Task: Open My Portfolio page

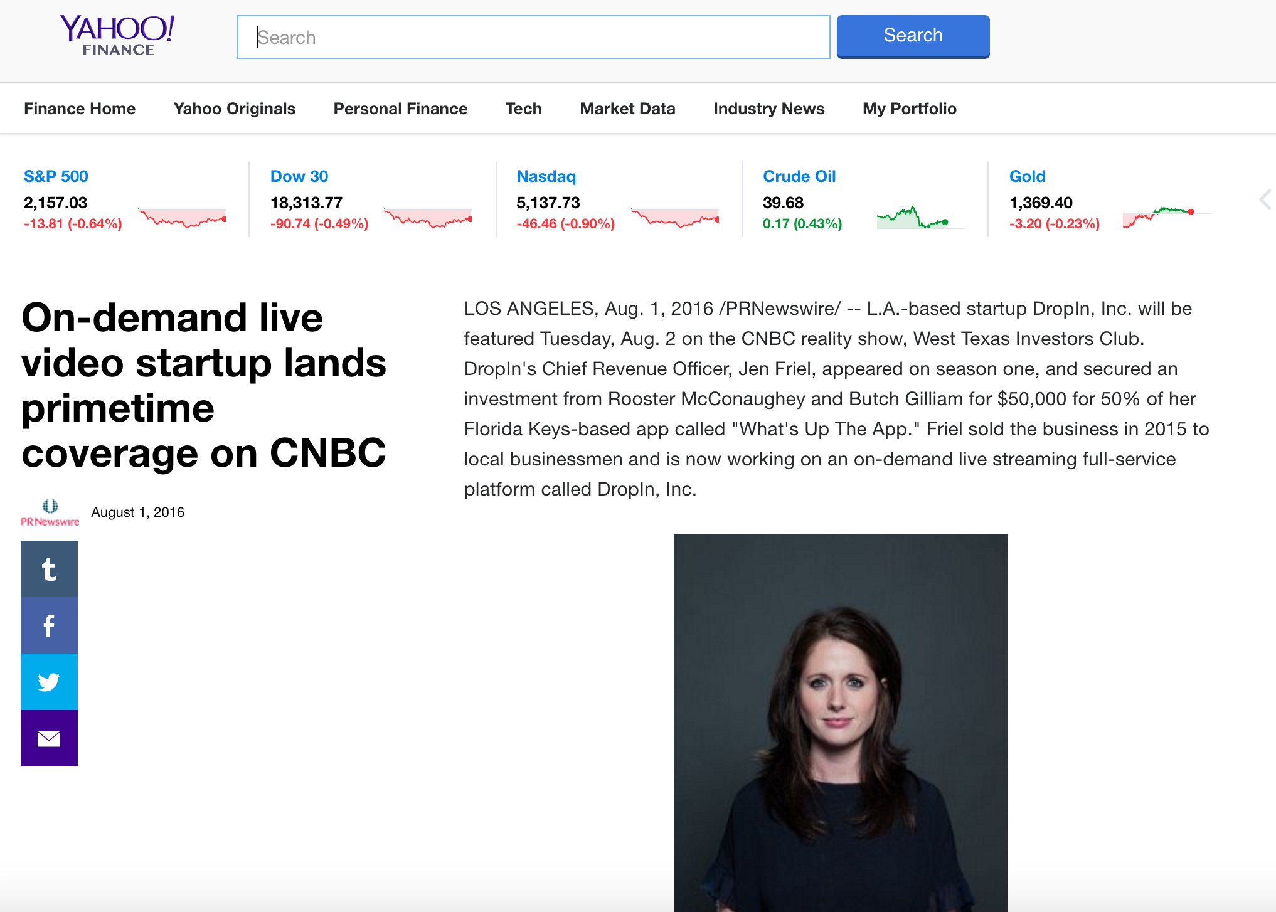Action: pyautogui.click(x=910, y=109)
